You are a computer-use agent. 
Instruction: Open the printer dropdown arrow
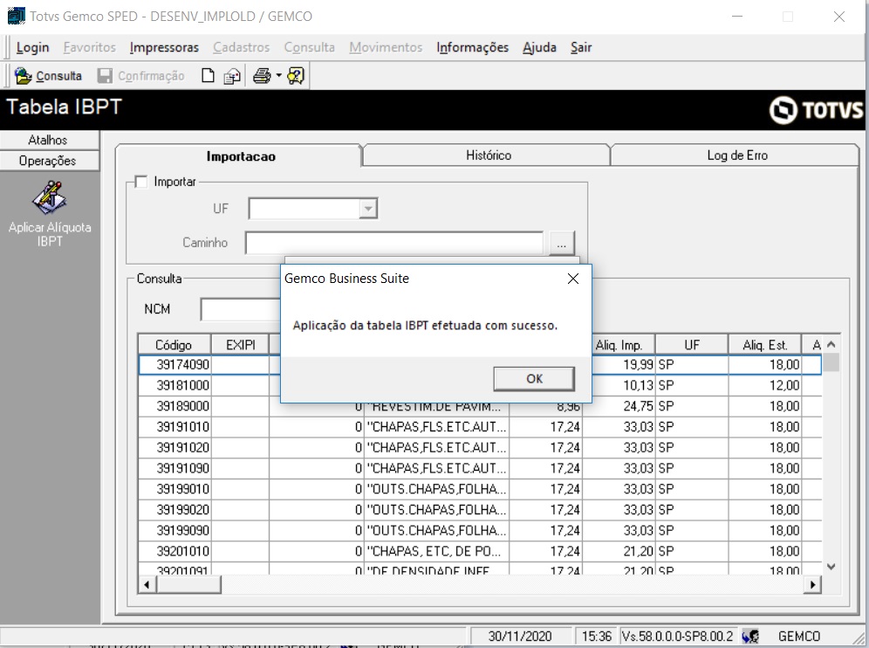(279, 75)
